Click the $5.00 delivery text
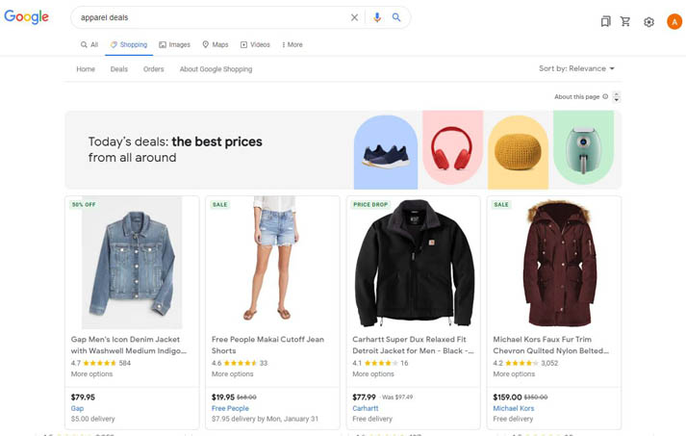 (x=92, y=419)
